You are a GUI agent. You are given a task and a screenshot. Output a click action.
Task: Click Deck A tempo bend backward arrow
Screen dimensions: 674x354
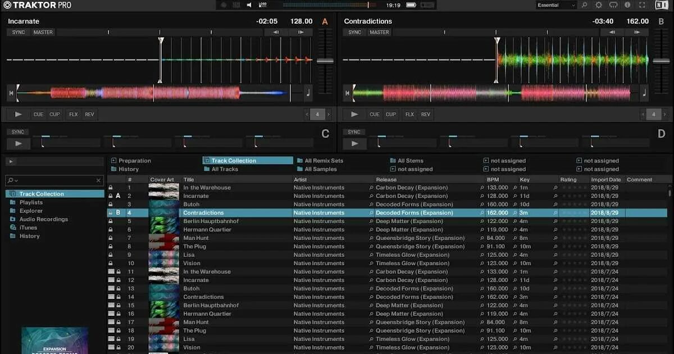click(x=276, y=32)
